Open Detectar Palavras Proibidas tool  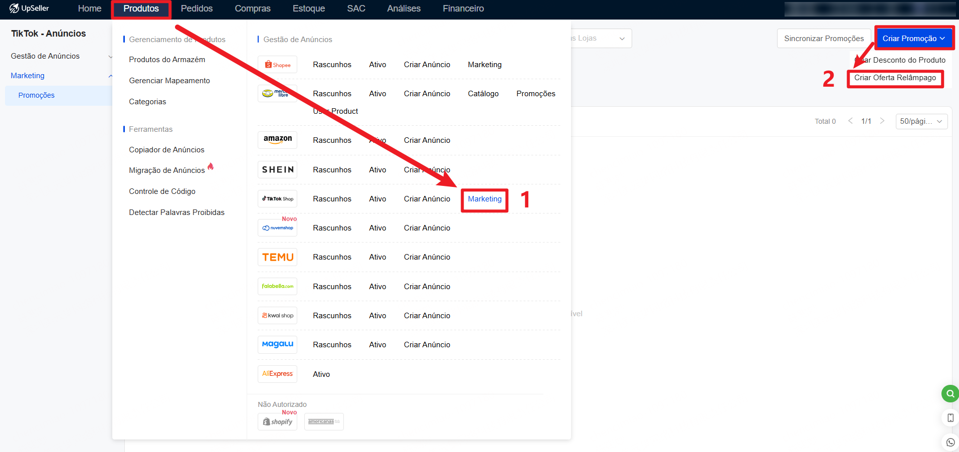click(176, 212)
